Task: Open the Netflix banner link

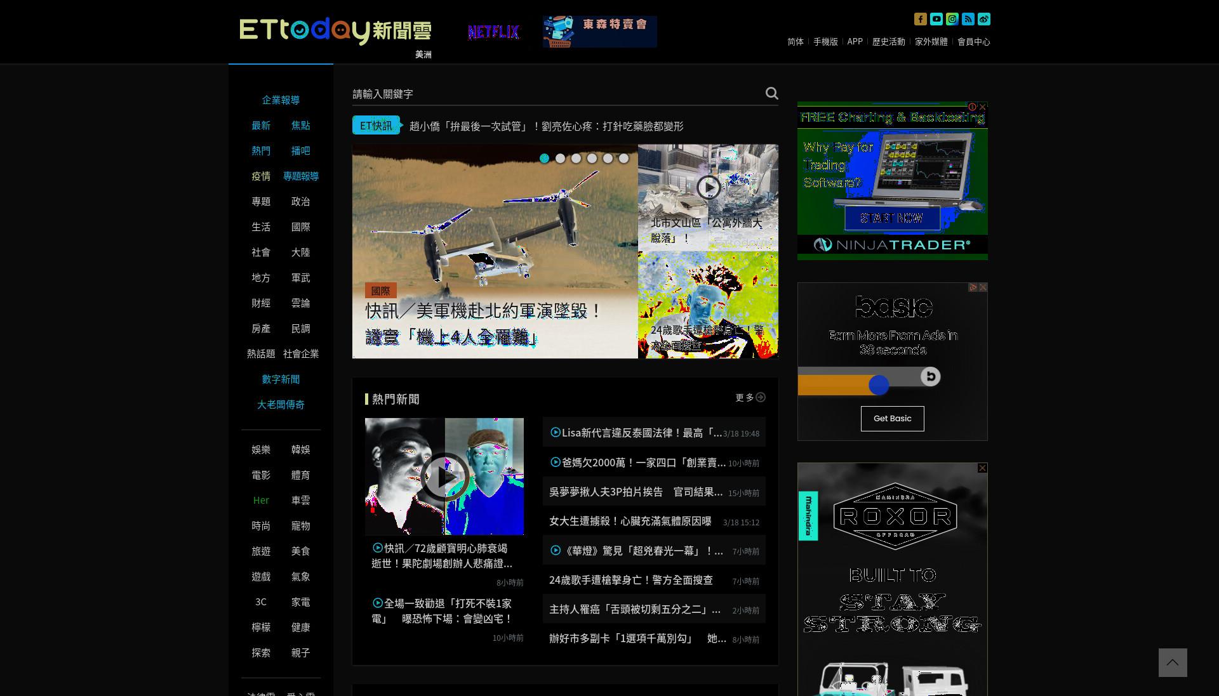Action: point(493,32)
